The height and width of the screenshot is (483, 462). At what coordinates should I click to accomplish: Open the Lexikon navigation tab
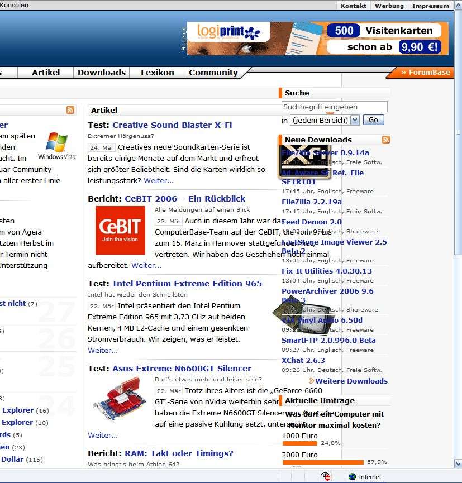(x=157, y=73)
